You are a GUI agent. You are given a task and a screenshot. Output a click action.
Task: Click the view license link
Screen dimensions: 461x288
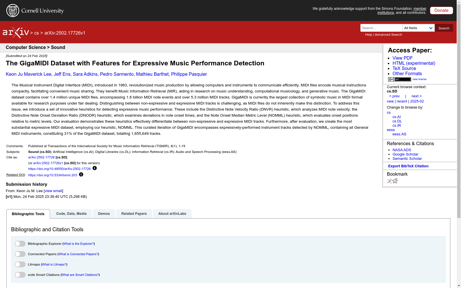pos(419,79)
